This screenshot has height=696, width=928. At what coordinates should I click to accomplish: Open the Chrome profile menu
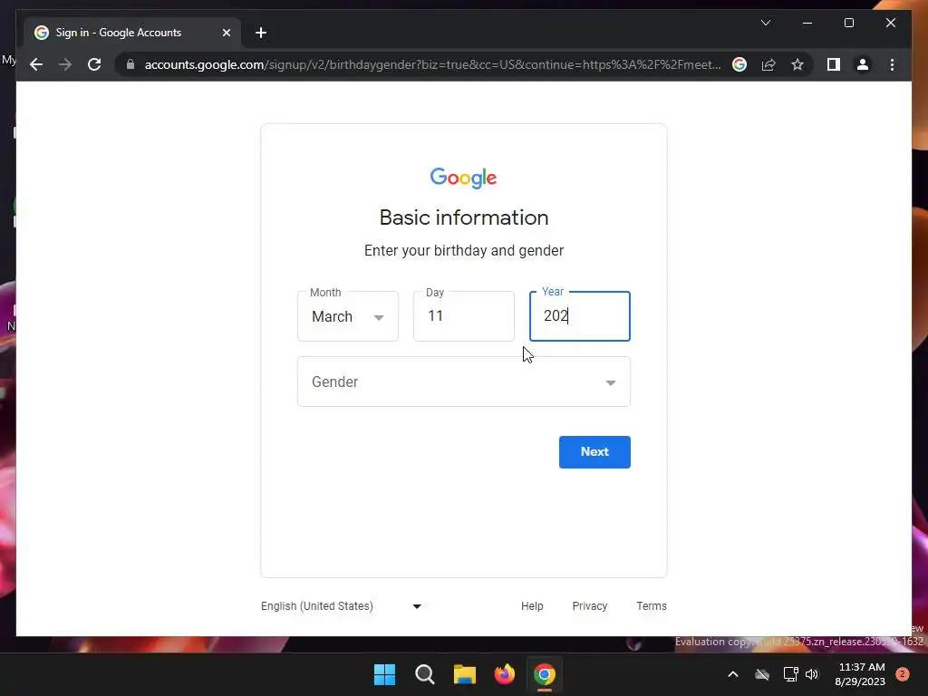863,64
